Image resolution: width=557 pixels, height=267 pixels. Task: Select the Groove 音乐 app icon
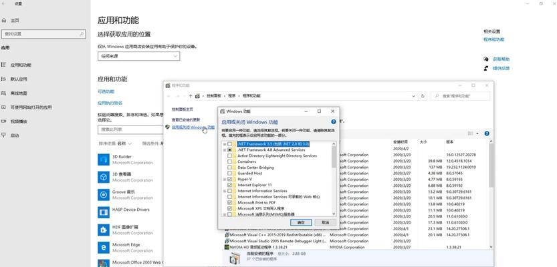point(104,195)
